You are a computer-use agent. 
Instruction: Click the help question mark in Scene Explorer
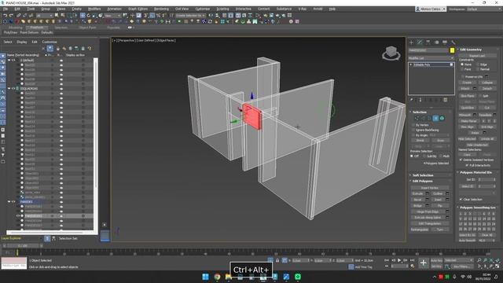(x=90, y=49)
